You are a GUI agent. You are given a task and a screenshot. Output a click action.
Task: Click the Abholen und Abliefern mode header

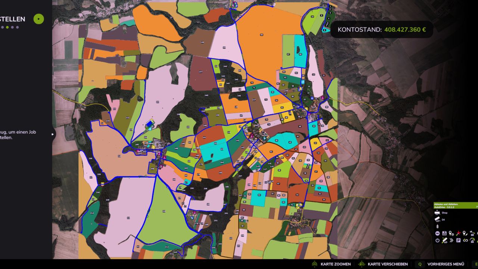pos(456,205)
